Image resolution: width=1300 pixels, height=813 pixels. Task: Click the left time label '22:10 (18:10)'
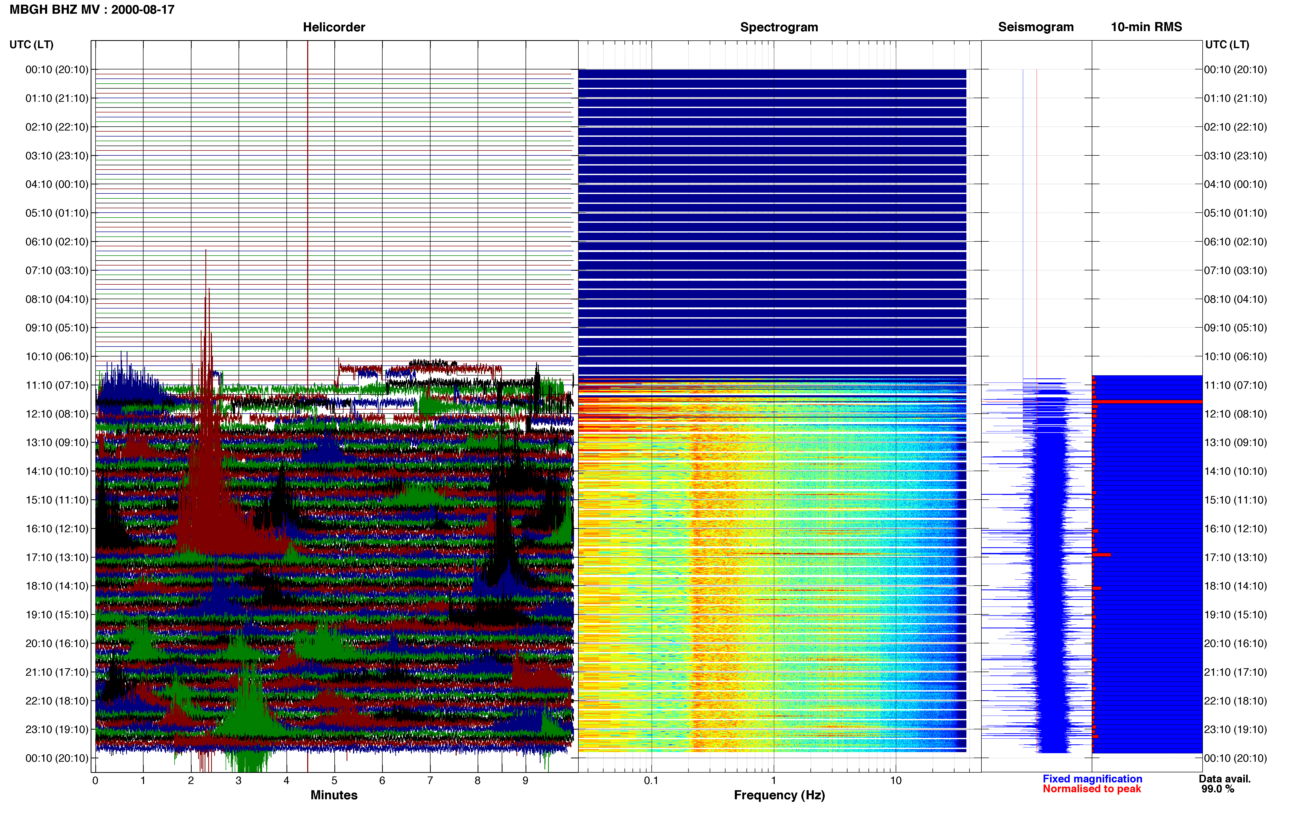tap(57, 701)
